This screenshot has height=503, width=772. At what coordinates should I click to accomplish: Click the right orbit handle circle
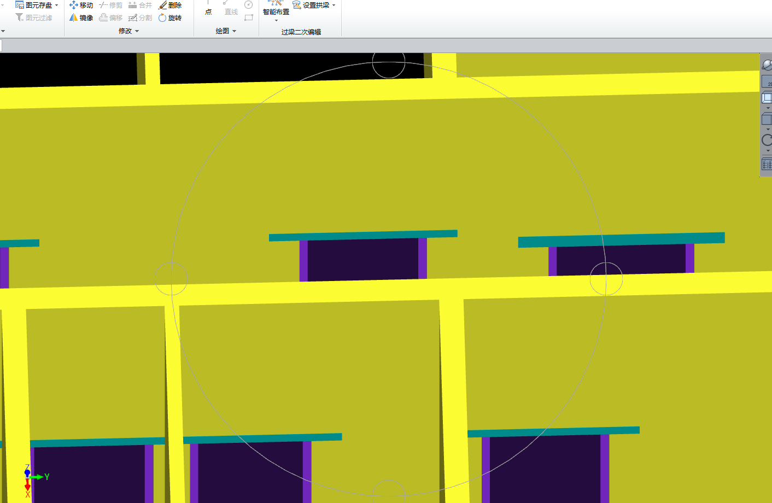(606, 279)
